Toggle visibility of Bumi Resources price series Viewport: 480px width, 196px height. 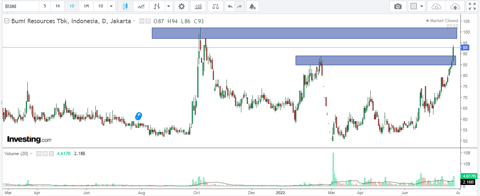coord(142,21)
